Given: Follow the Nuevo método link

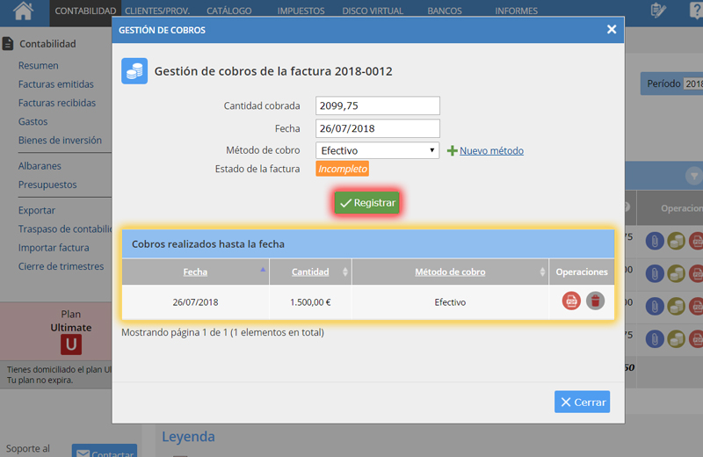Looking at the screenshot, I should coord(491,151).
